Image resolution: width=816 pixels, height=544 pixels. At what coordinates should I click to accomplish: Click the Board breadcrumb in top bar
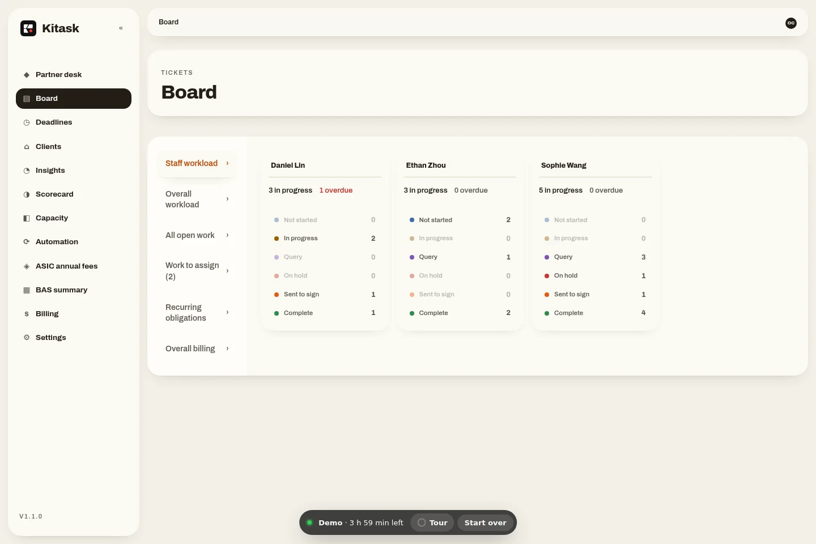tap(168, 22)
